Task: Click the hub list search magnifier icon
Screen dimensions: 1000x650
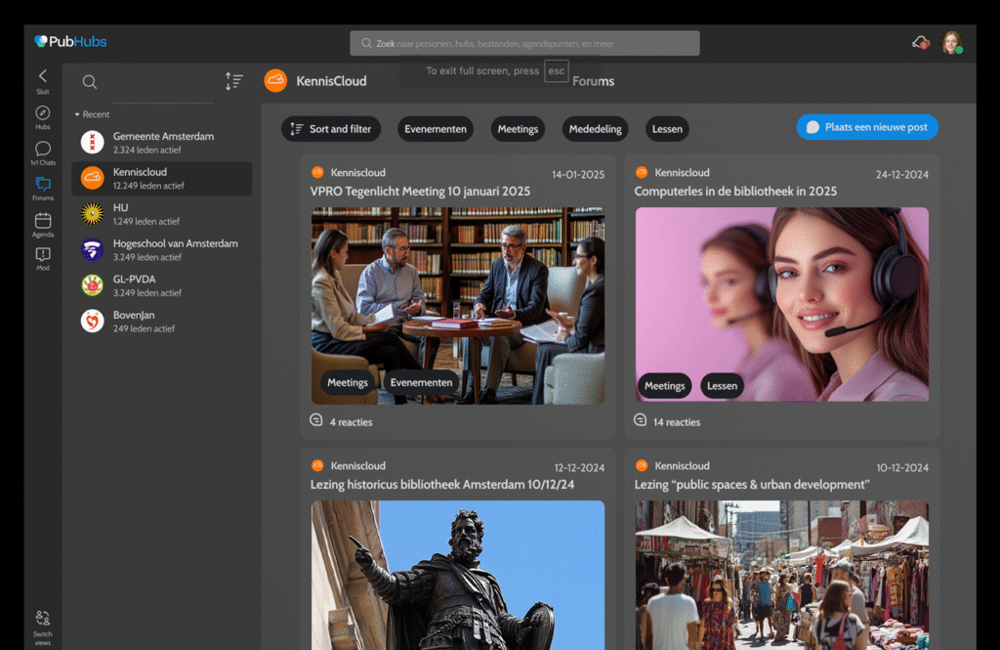Action: (89, 82)
